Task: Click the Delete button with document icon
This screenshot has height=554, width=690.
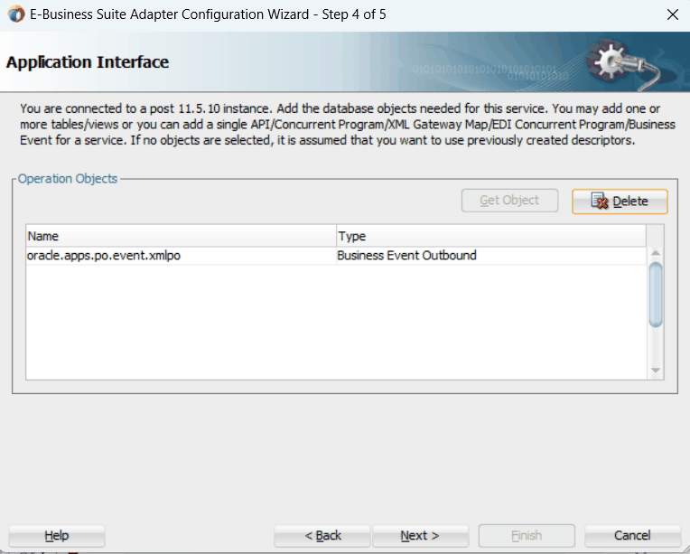Action: coord(620,202)
